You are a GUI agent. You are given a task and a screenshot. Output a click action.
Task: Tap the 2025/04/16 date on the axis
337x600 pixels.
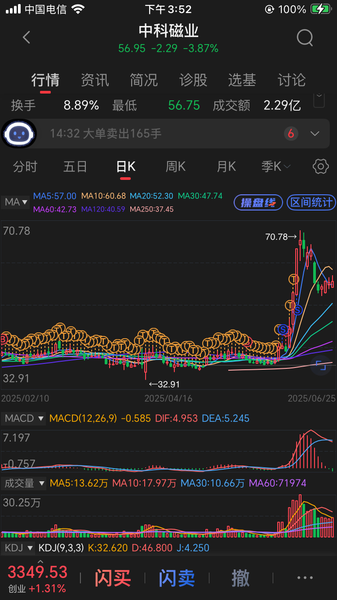pyautogui.click(x=168, y=398)
